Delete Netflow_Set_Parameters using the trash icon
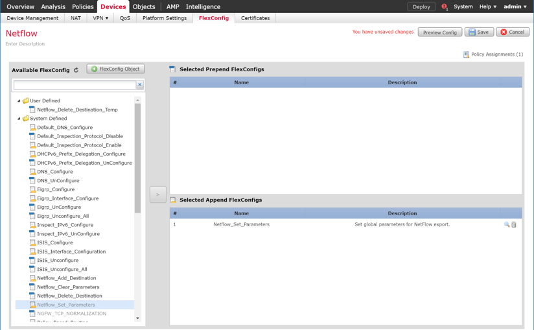Image resolution: width=534 pixels, height=330 pixels. pos(514,224)
